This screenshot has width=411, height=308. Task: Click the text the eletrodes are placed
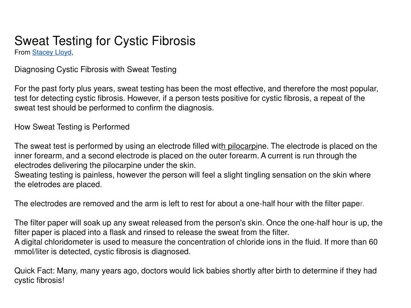(58, 184)
